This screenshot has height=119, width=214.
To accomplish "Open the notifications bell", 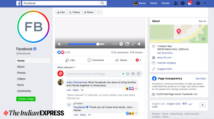I will (x=189, y=3).
